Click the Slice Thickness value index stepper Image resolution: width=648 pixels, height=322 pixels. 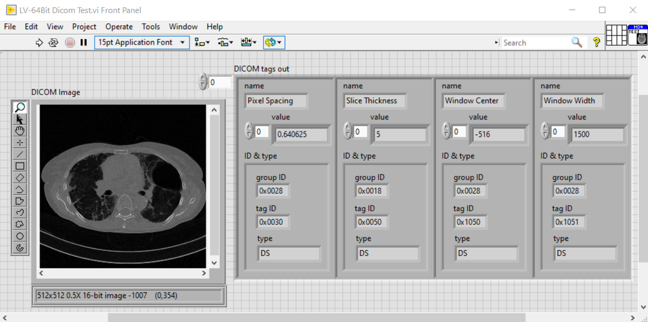(348, 131)
